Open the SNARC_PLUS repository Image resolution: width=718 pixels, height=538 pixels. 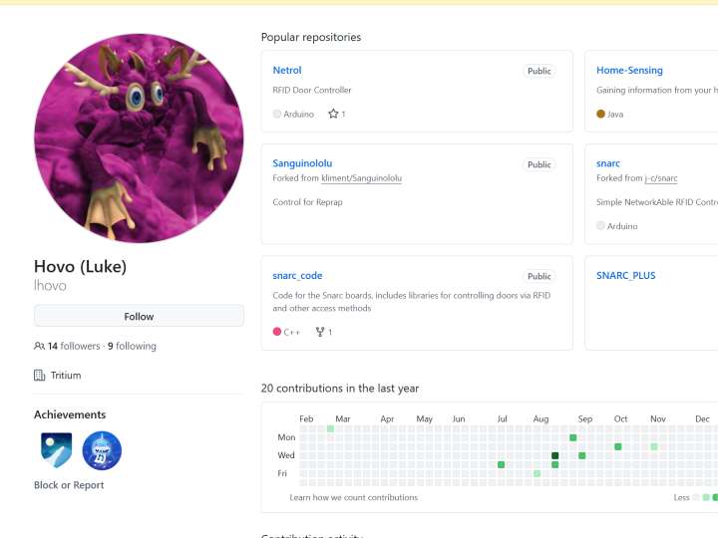(x=625, y=276)
